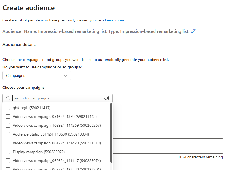Enable the Audience Static_051424_113630 checkbox
The height and width of the screenshot is (170, 234).
[8, 134]
